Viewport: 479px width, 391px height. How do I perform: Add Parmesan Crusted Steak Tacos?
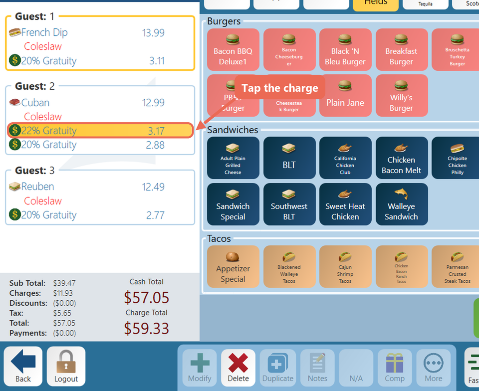[456, 266]
